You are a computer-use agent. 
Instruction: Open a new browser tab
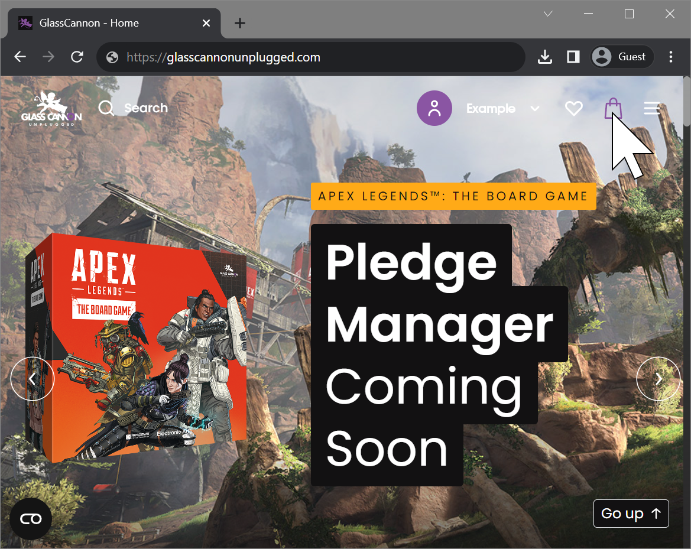point(239,23)
